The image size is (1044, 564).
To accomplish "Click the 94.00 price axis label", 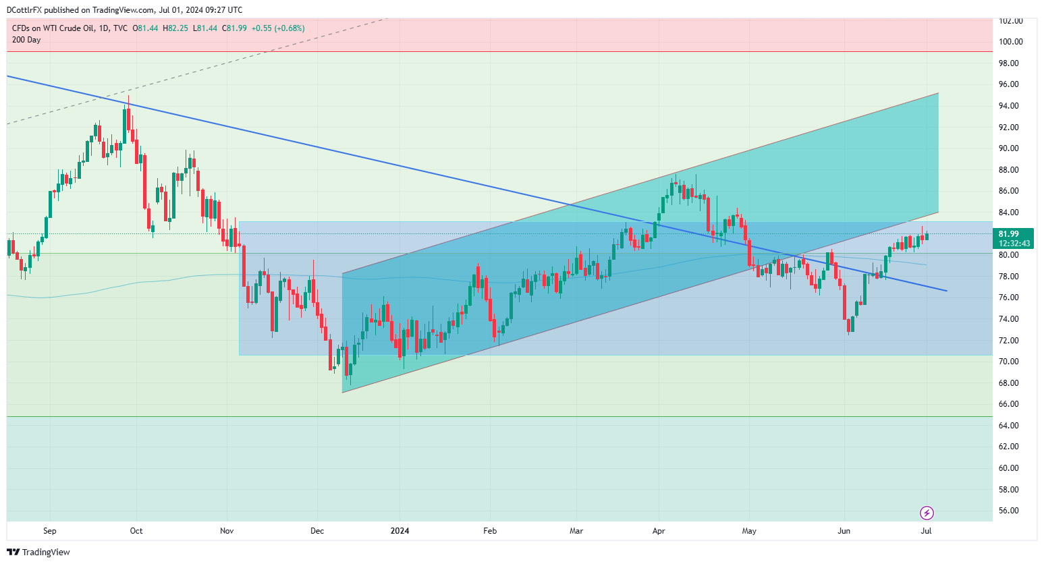I will (1009, 106).
